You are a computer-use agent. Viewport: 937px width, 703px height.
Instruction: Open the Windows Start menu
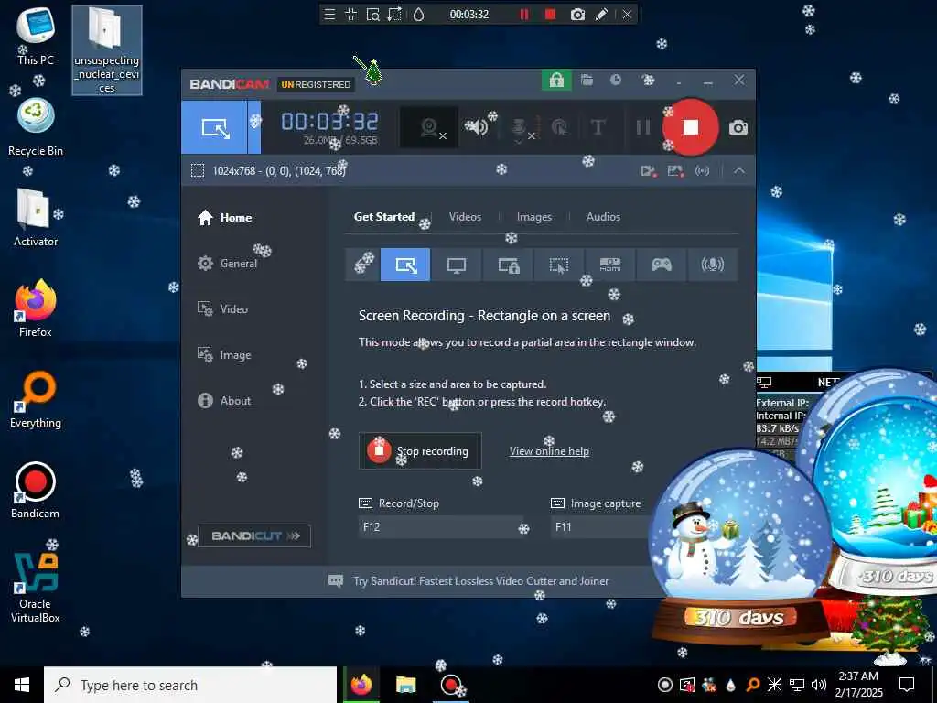(x=22, y=685)
